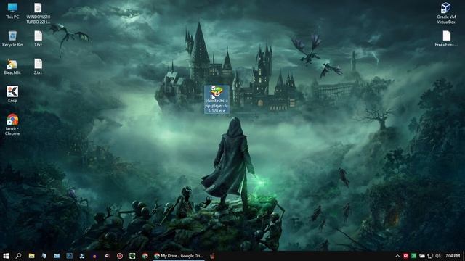
Task: Open the volume speaker tray icon
Action: 438,256
